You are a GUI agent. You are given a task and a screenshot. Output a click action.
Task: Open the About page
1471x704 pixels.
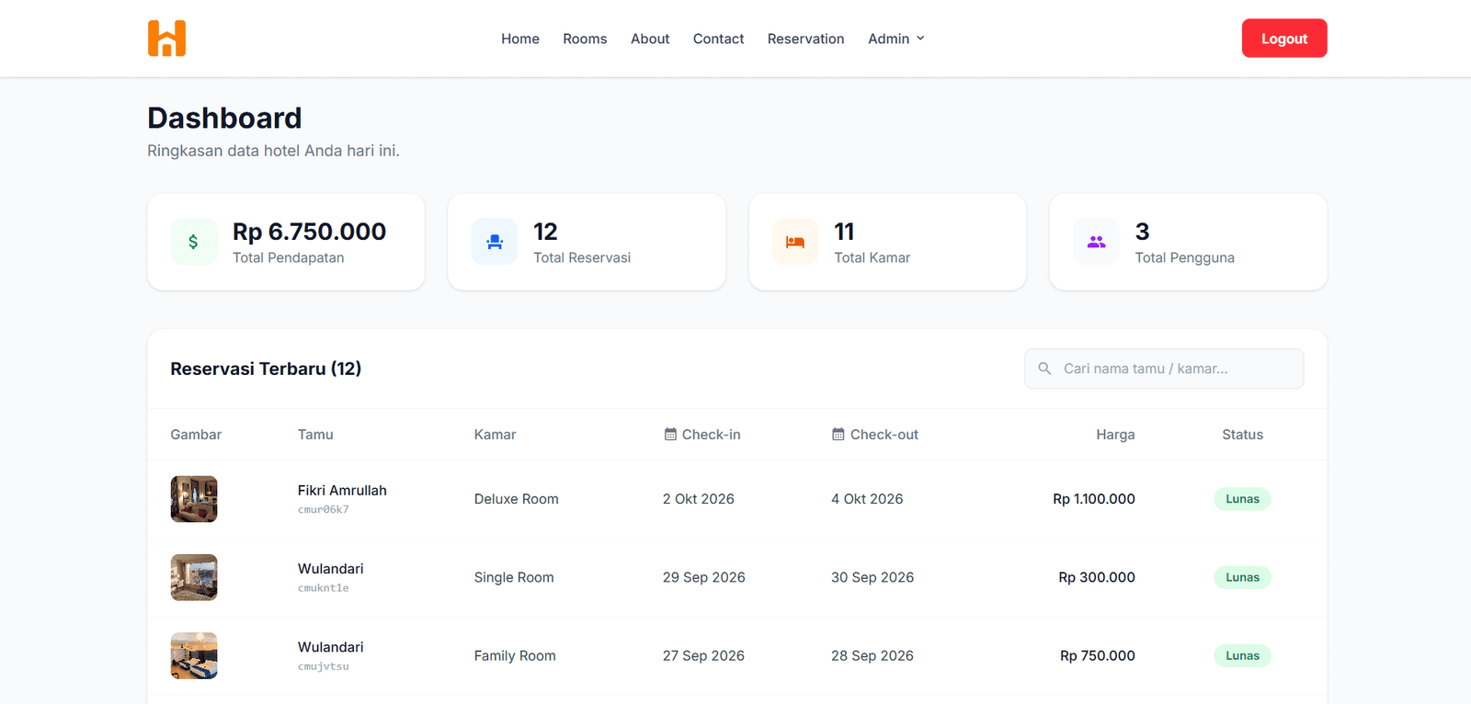650,39
